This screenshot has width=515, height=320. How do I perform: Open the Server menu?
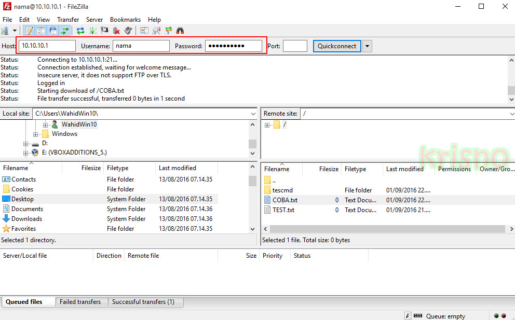pos(94,20)
